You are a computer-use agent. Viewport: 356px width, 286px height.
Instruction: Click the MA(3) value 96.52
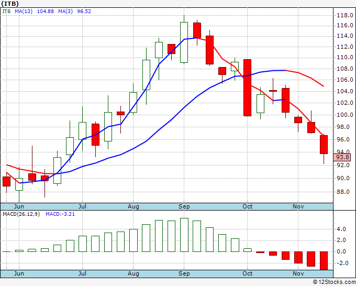pos(84,11)
